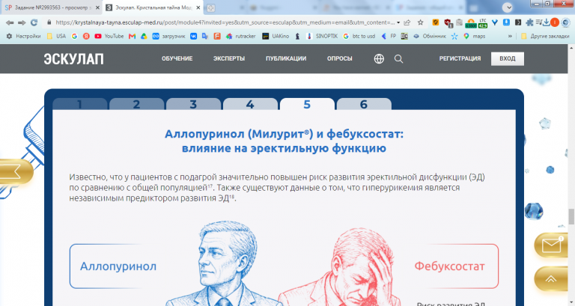Open the chess knight bookmark icon
The height and width of the screenshot is (306, 575).
point(298,36)
